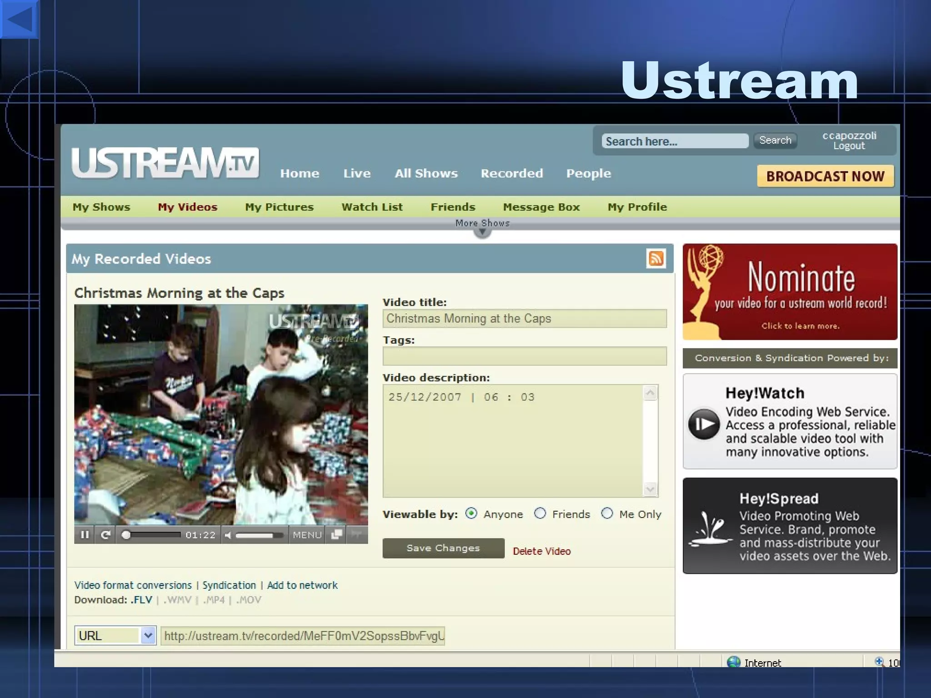931x698 pixels.
Task: Click the Internet zone globe icon
Action: pos(733,662)
